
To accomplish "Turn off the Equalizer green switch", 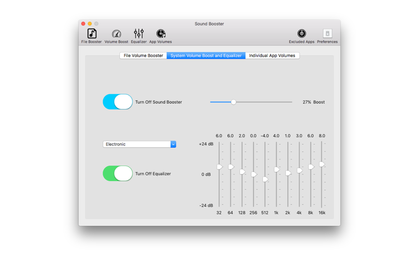I will 117,173.
